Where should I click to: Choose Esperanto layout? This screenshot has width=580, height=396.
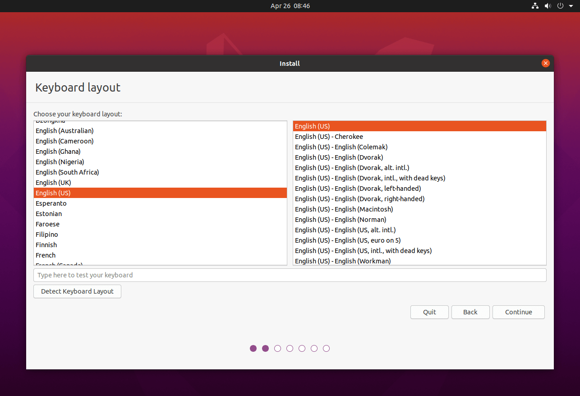(x=160, y=203)
